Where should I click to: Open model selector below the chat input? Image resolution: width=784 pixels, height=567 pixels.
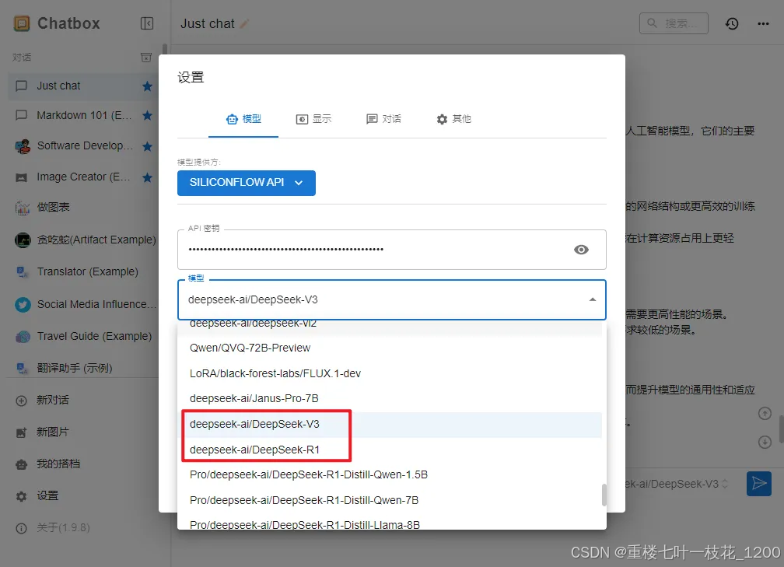(x=676, y=484)
